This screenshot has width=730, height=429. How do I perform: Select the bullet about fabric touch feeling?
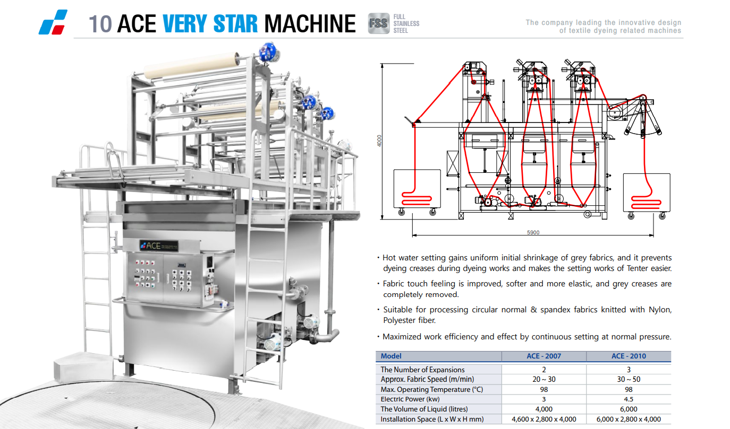click(524, 289)
